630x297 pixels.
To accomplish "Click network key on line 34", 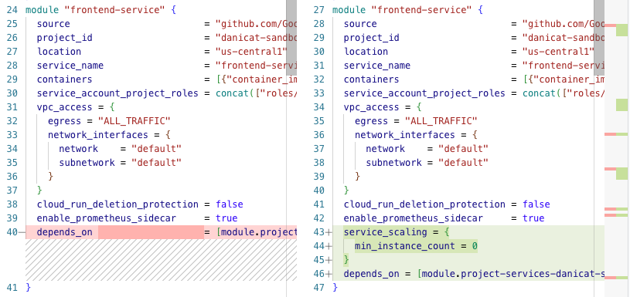I will [78, 149].
